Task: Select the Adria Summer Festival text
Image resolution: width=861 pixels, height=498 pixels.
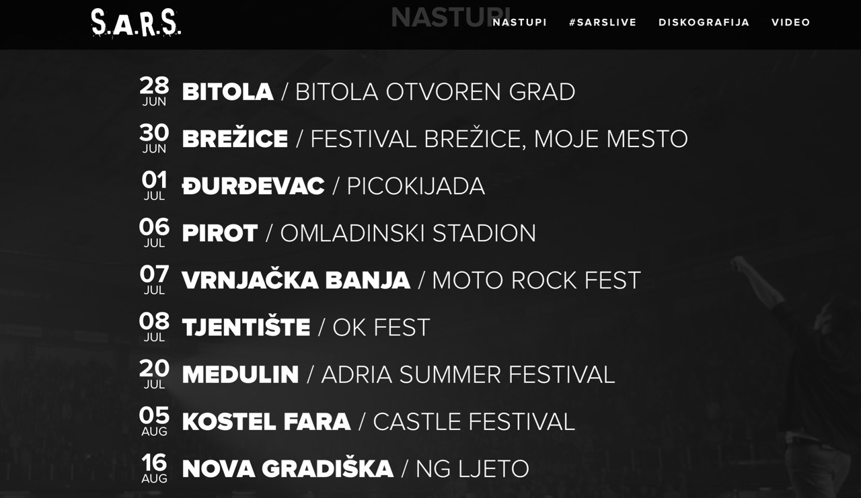Action: [468, 374]
